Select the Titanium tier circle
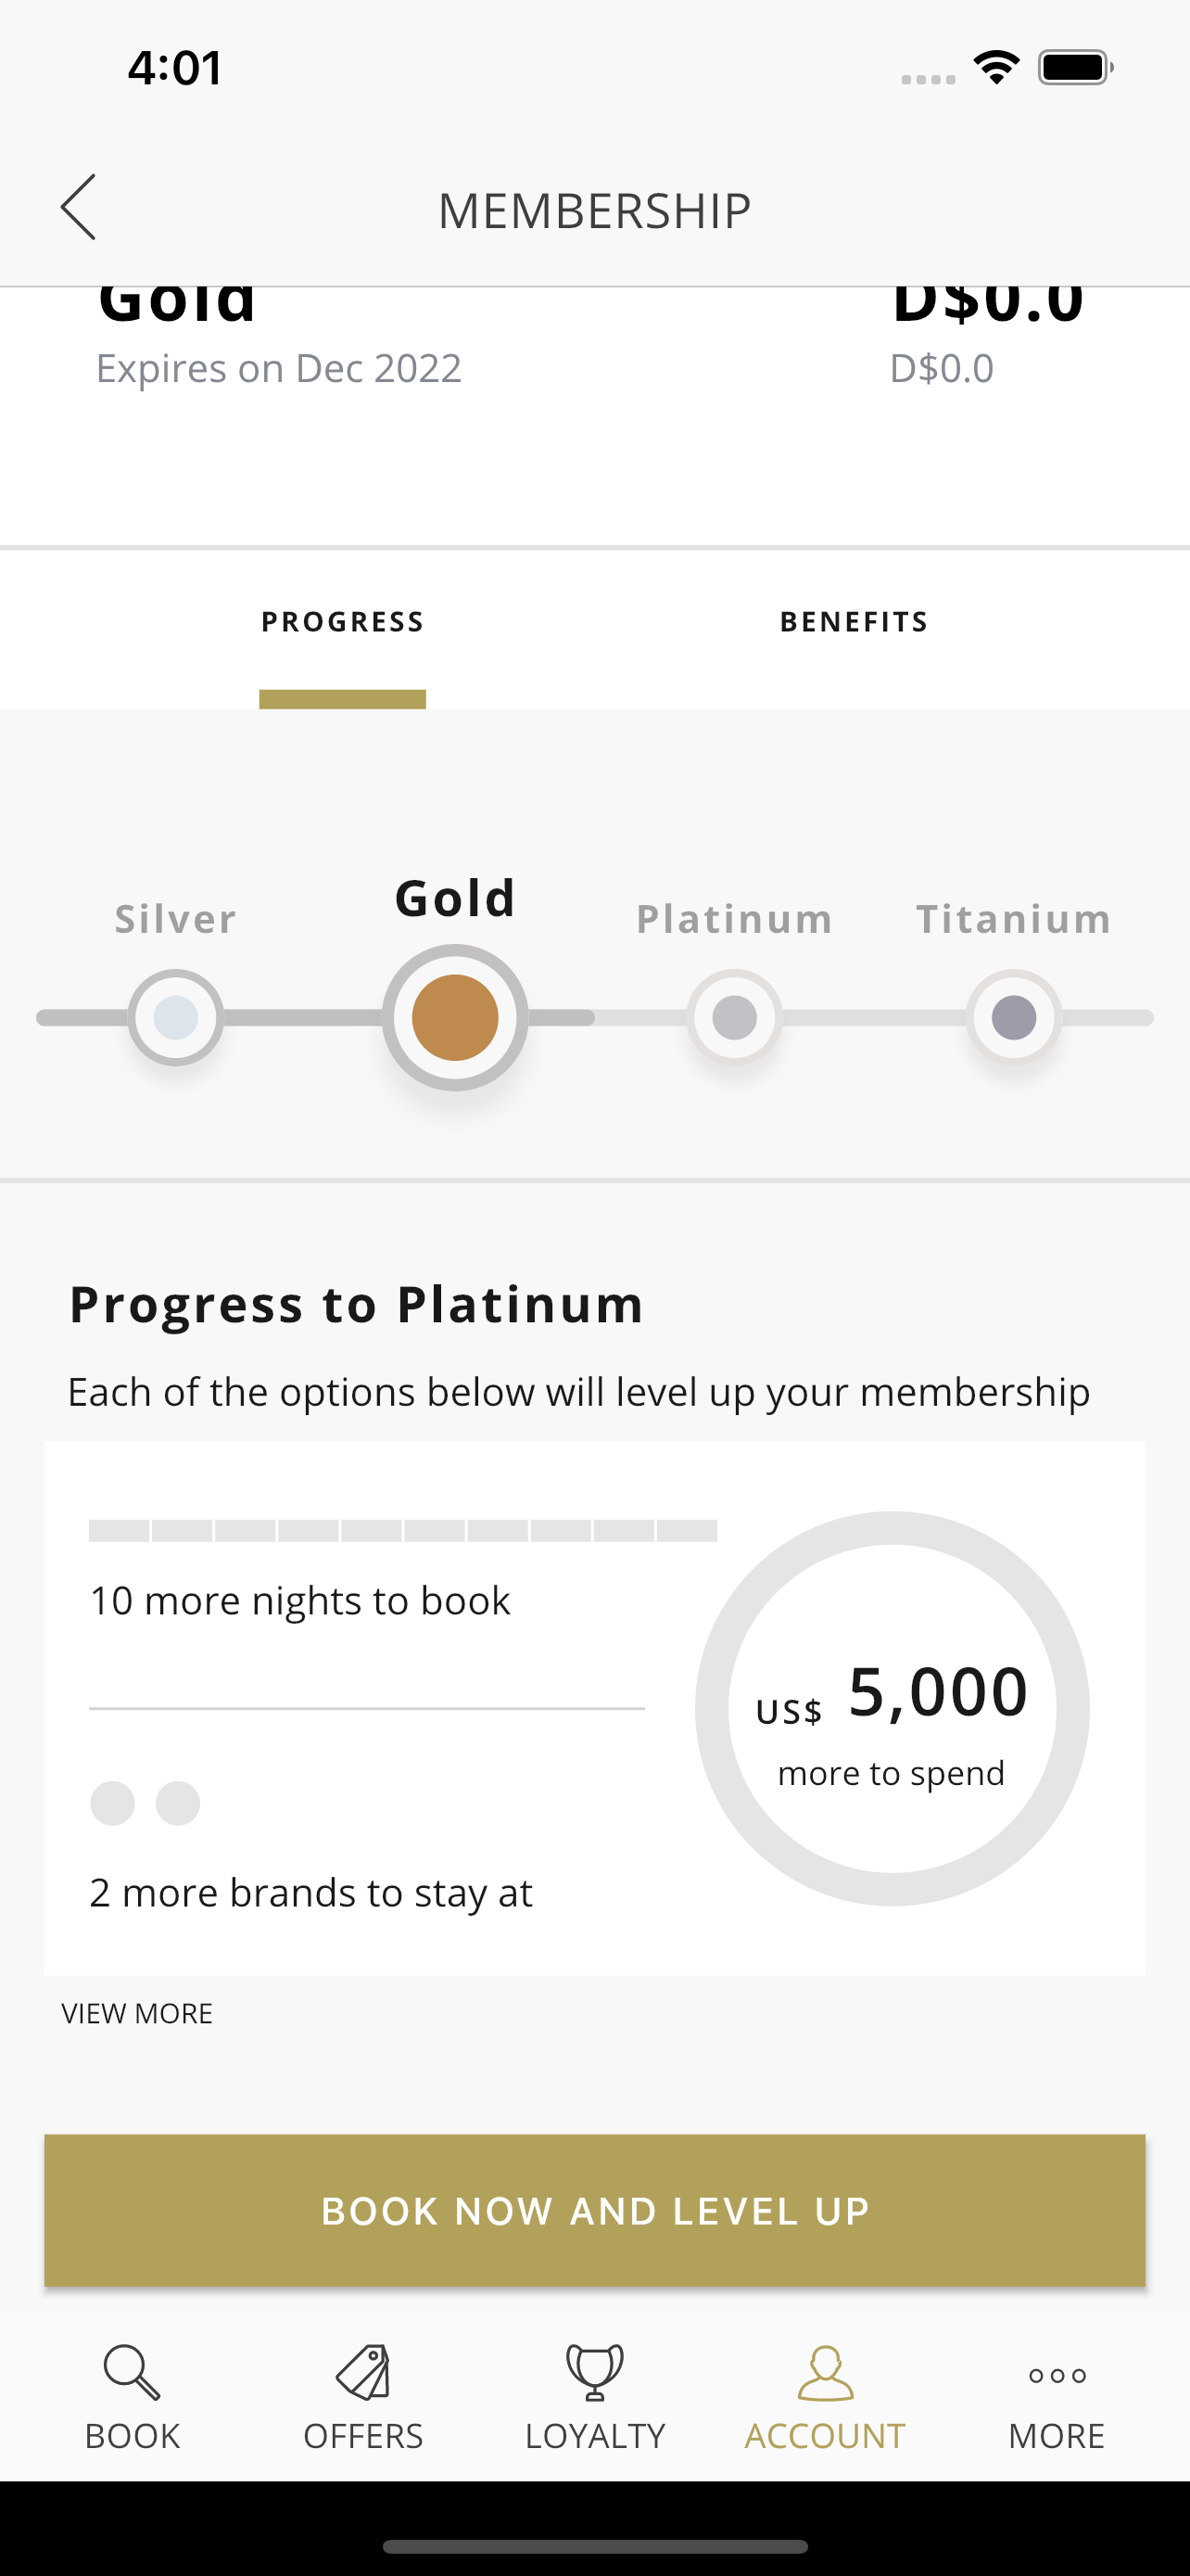The image size is (1190, 2576). (x=1013, y=1017)
